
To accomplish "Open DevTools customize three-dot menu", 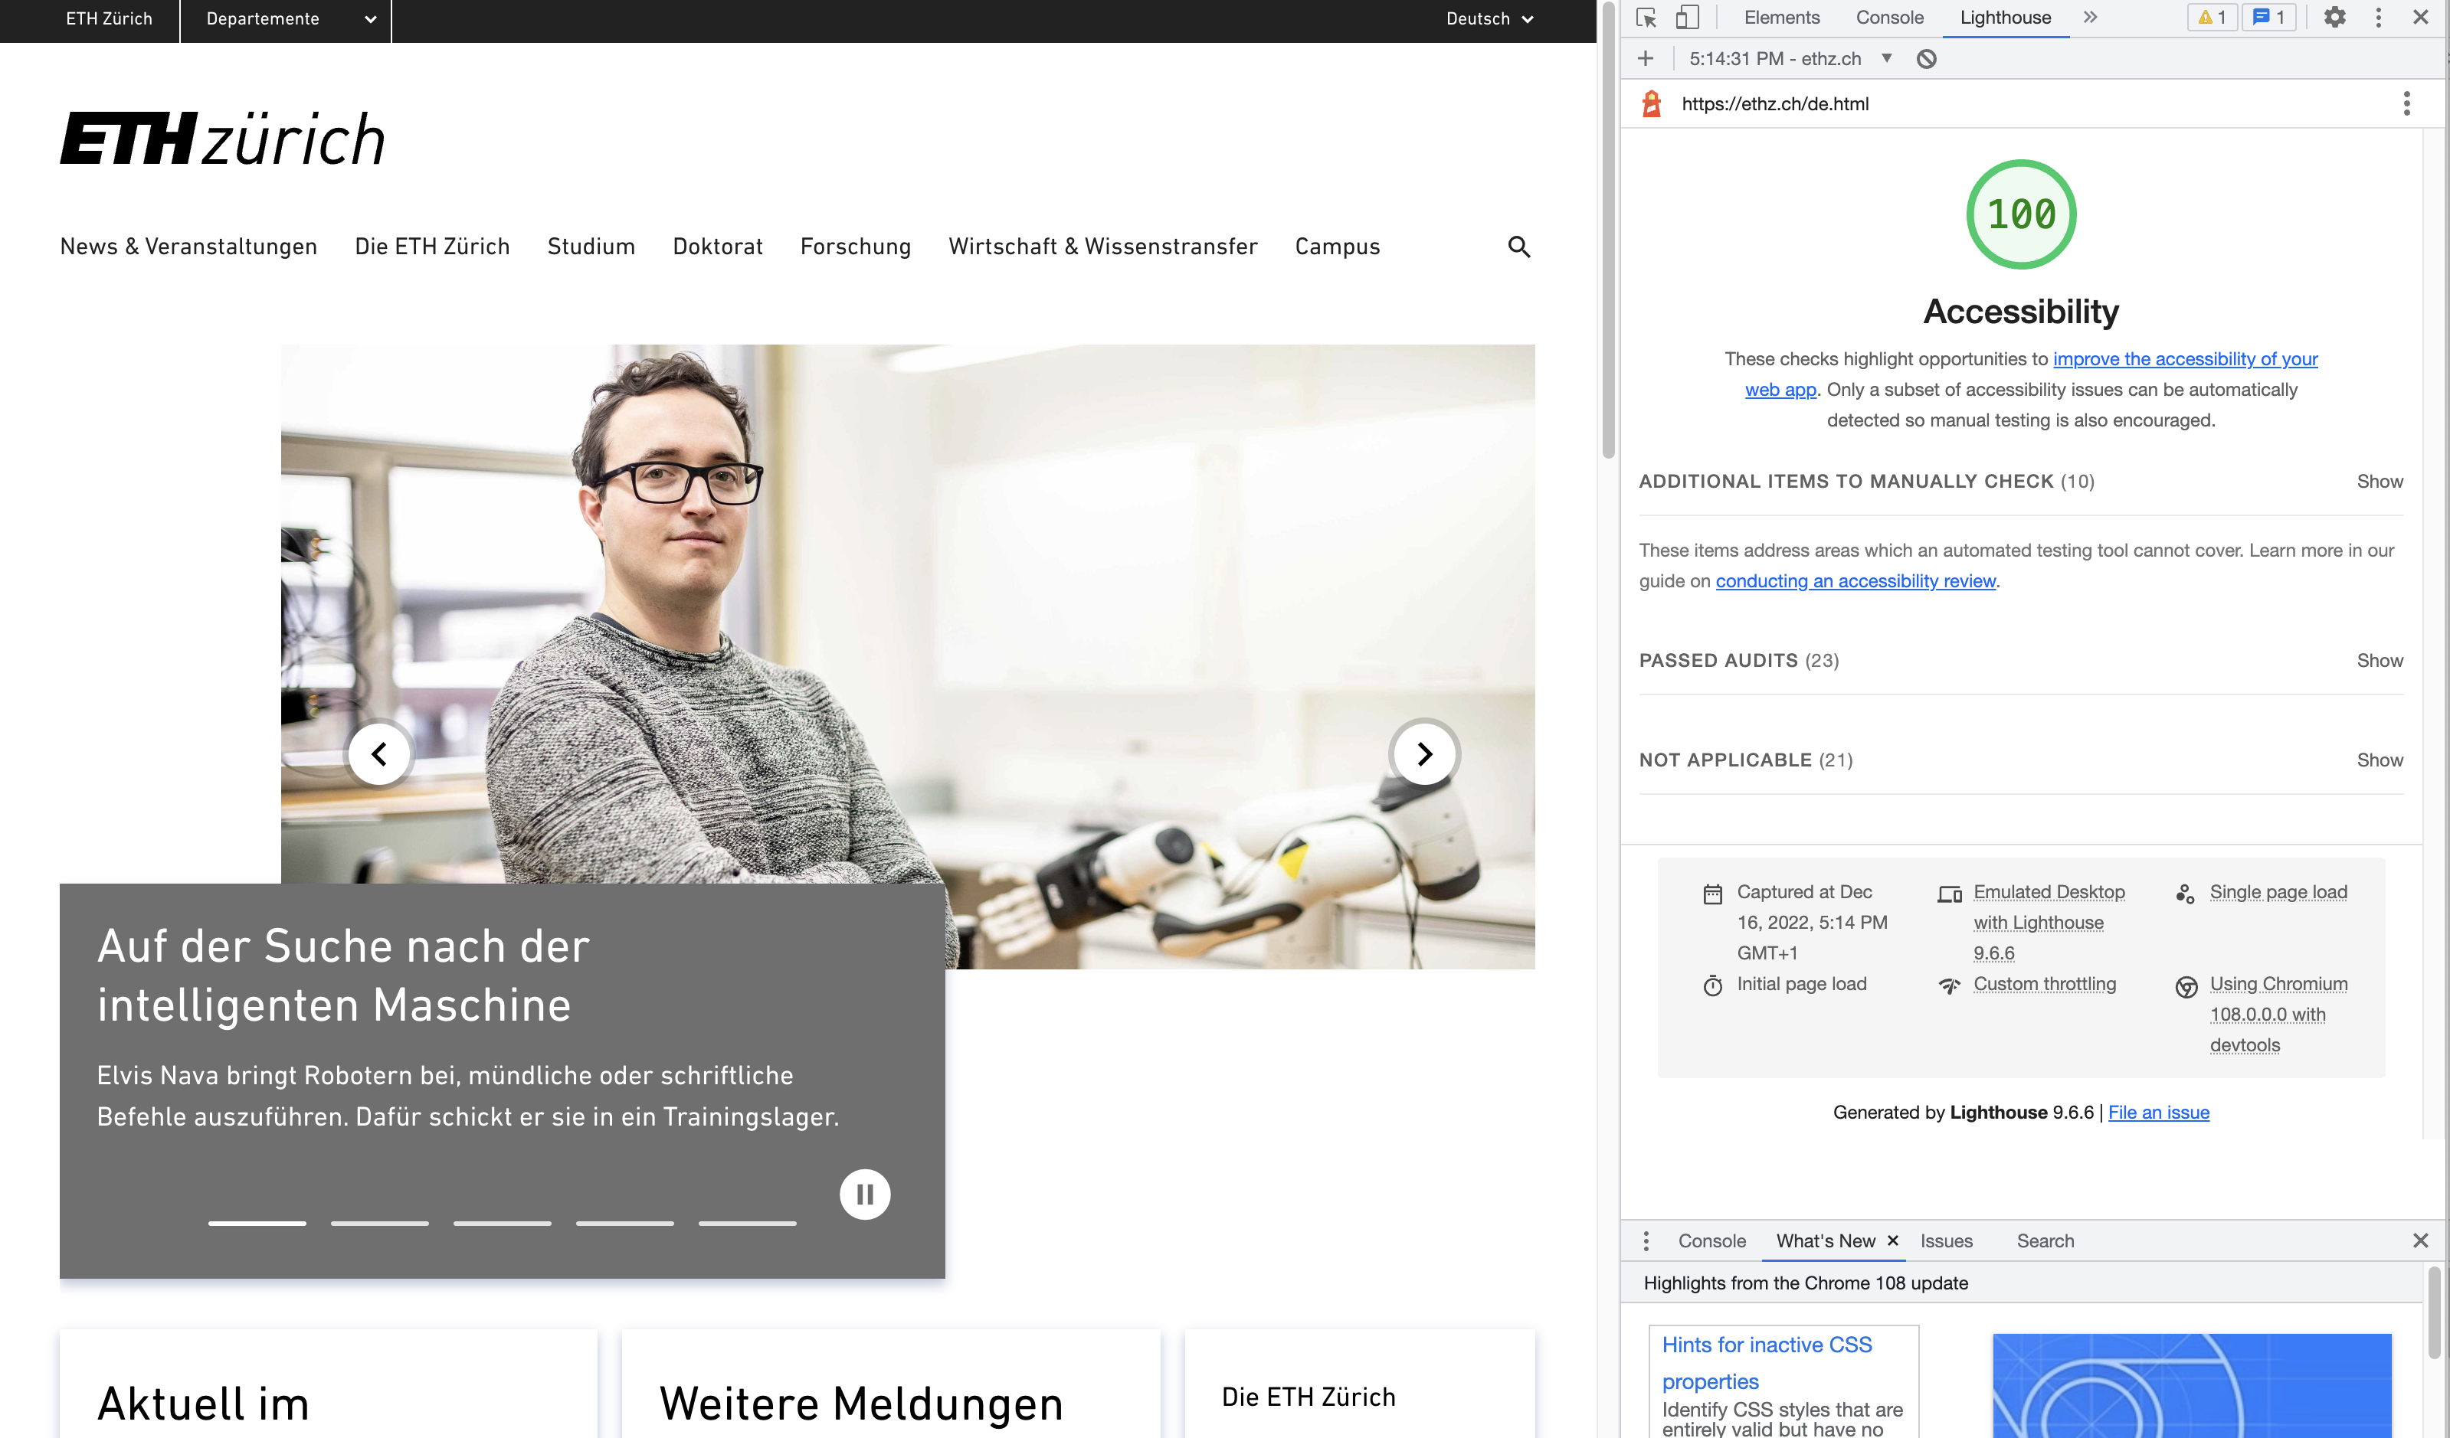I will [x=2378, y=18].
